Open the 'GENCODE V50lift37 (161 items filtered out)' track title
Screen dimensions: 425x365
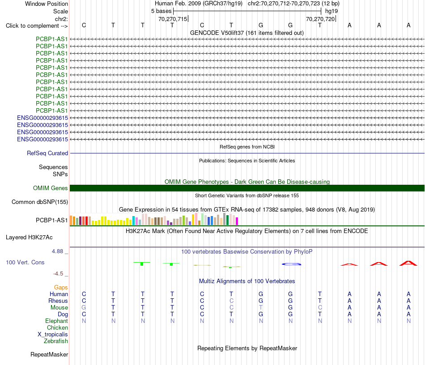click(247, 33)
